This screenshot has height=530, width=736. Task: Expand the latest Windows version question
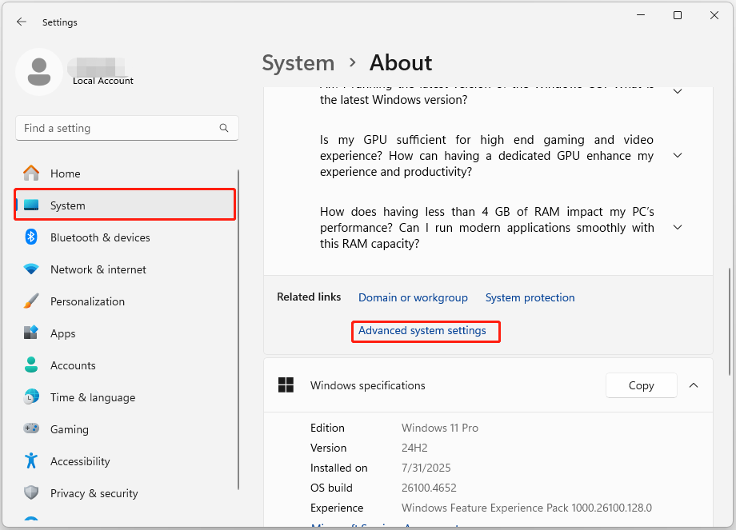point(678,91)
